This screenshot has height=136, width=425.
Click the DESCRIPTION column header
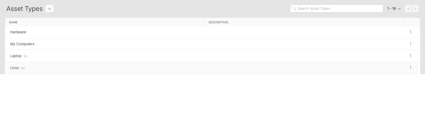[218, 22]
